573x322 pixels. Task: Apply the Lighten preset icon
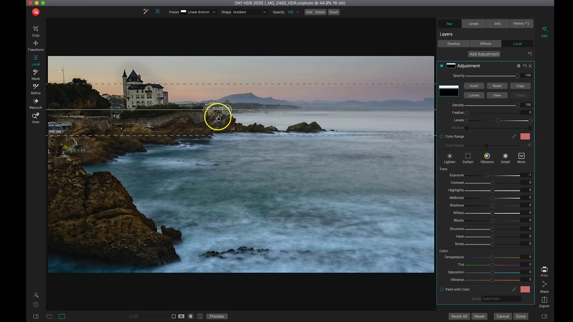449,158
